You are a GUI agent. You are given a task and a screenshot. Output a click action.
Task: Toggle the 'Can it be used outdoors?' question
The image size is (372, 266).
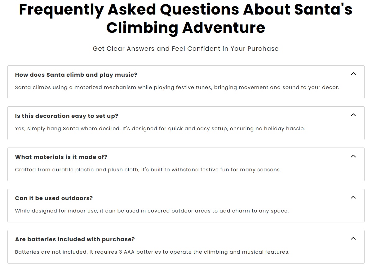[54, 198]
